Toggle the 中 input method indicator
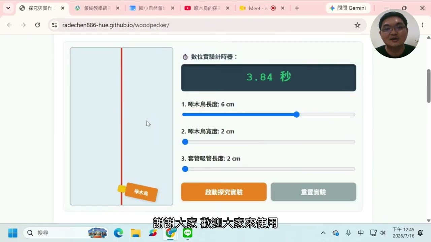431x242 pixels. 361,233
